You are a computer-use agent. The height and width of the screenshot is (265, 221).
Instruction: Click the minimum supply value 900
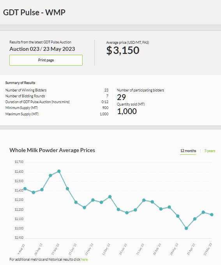[105, 108]
